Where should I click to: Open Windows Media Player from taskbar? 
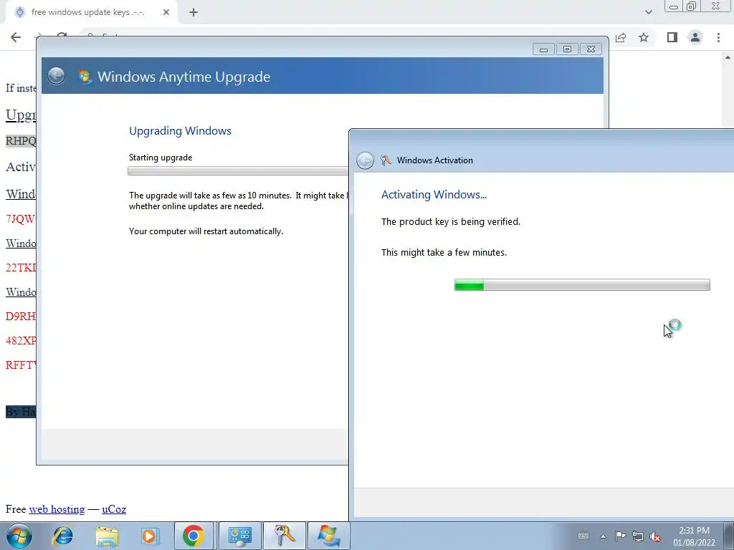(149, 536)
